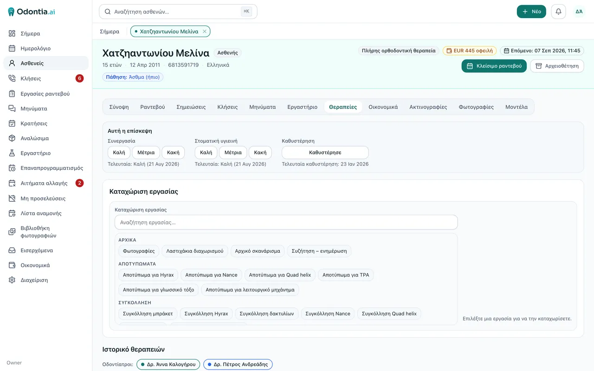Screen dimensions: 594x371
Task: Click the Αναζήτηση εργασίας input field
Action: tap(286, 223)
